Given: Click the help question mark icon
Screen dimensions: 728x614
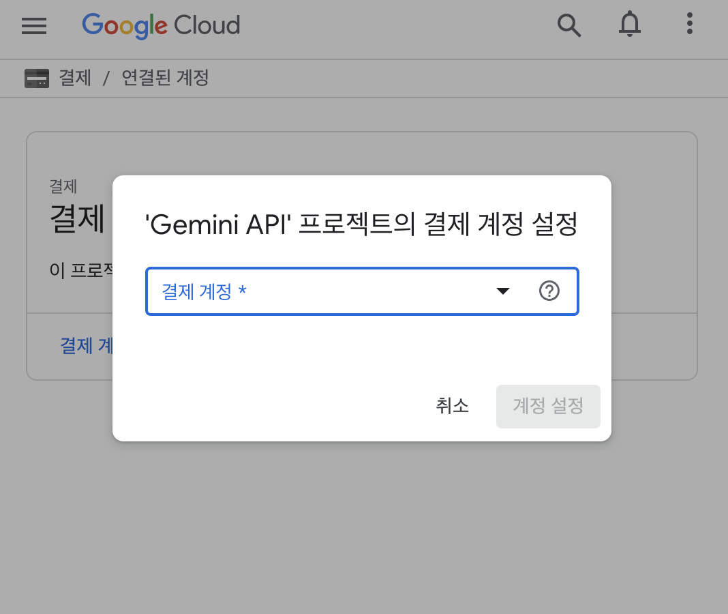Looking at the screenshot, I should (549, 291).
